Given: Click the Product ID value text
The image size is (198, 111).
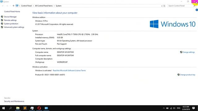Looking at the screenshot, I should click(54, 75).
